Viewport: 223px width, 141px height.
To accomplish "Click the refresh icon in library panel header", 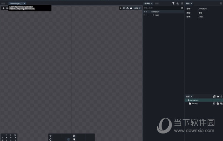I will [218, 96].
